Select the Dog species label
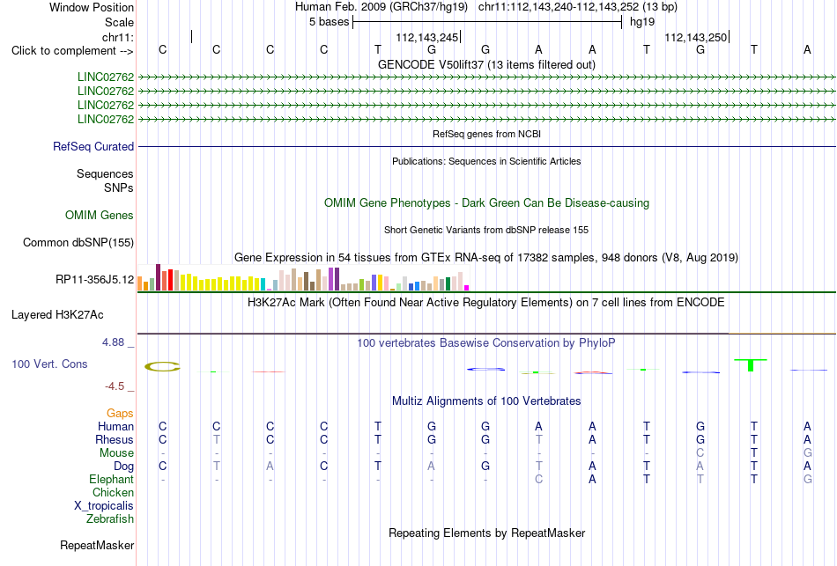The height and width of the screenshot is (566, 837). [124, 466]
